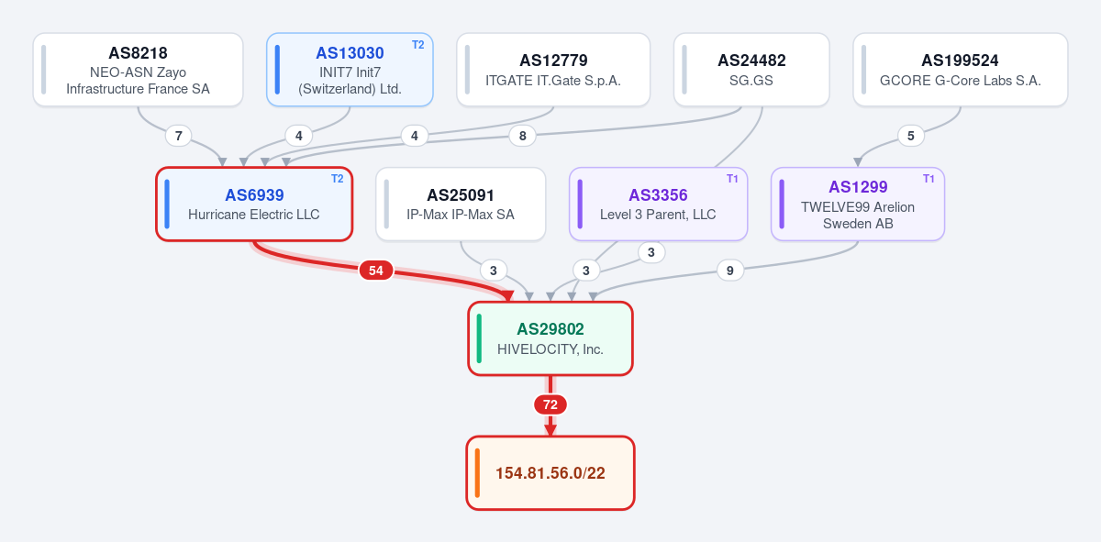1101x542 pixels.
Task: Select the AS199524 GCORE node
Action: pos(961,70)
